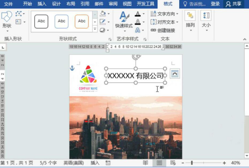This screenshot has width=249, height=168.
Task: Show next row of shape styles
Action: click(95, 22)
